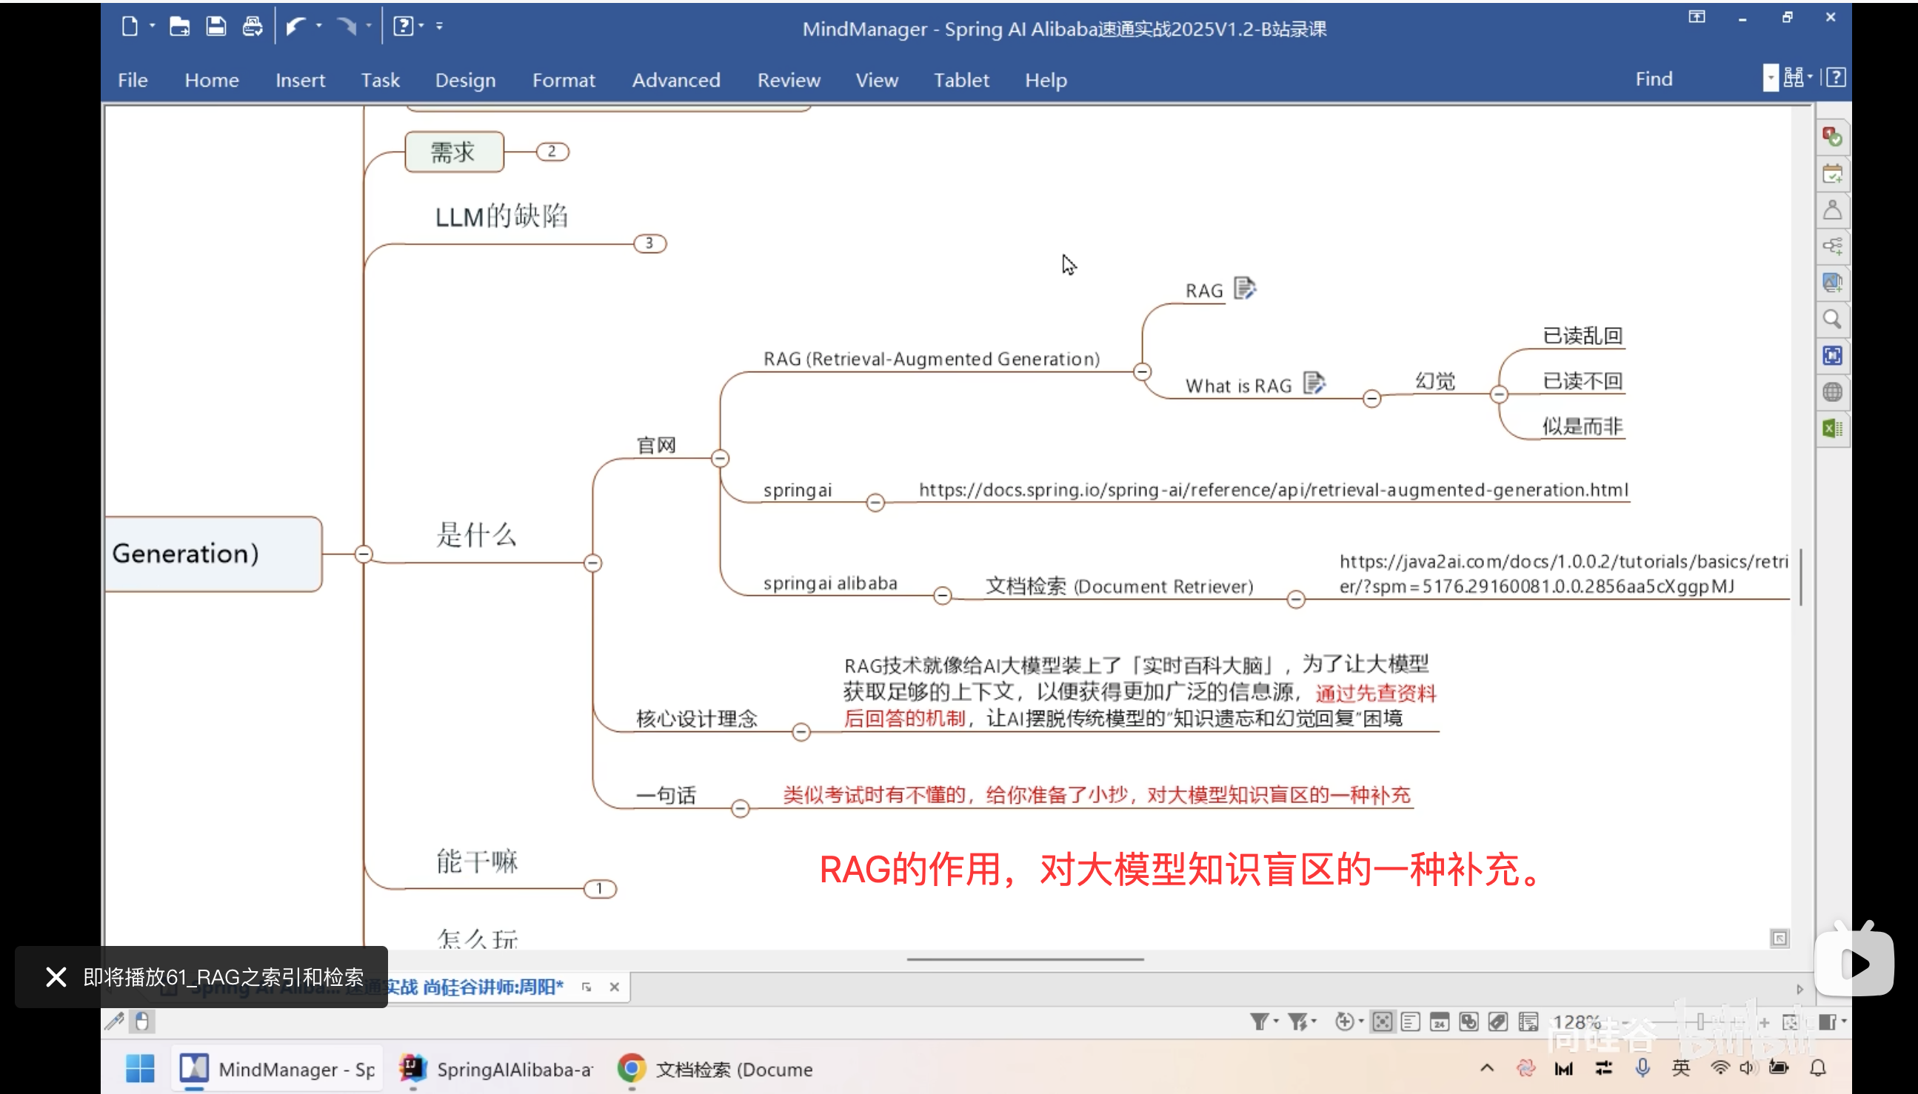Toggle the filter icon in the status bar
Screen dimensions: 1918x1094
point(1258,1022)
